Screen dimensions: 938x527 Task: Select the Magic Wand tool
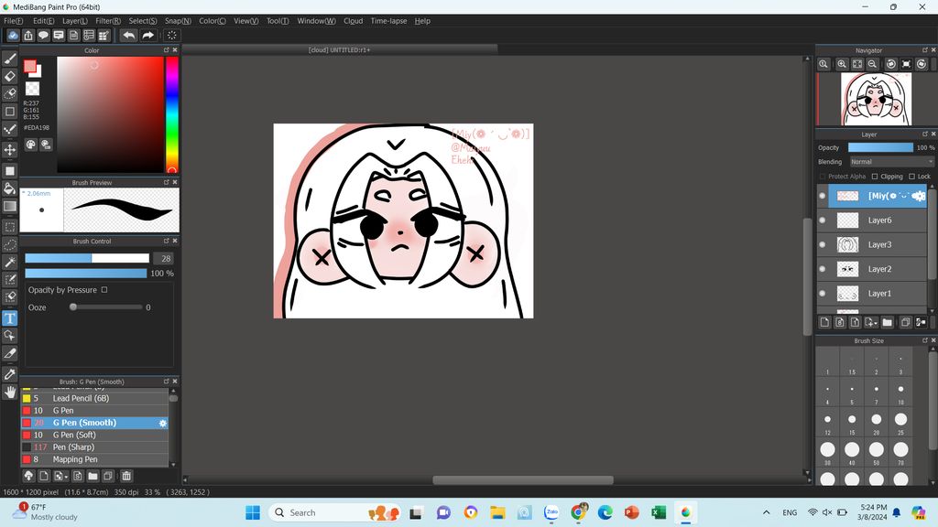click(x=10, y=262)
